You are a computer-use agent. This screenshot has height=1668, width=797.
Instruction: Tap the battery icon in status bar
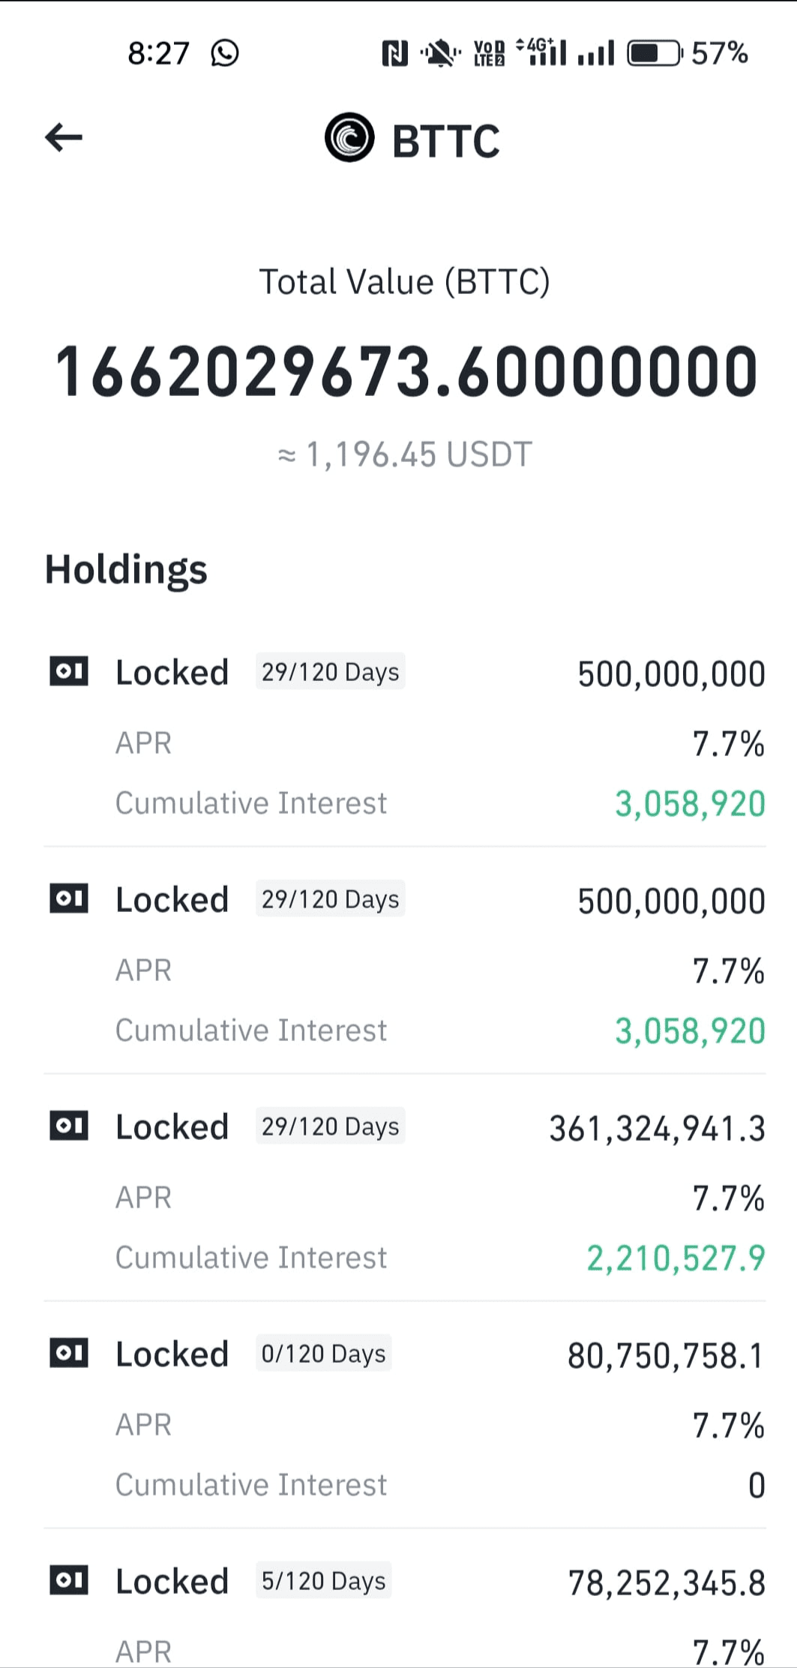pyautogui.click(x=655, y=53)
